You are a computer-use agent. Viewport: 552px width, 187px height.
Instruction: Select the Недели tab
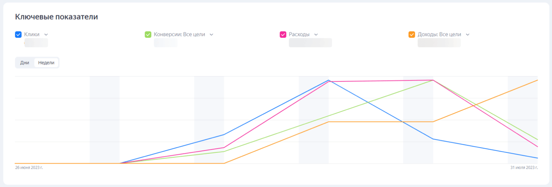click(x=46, y=63)
